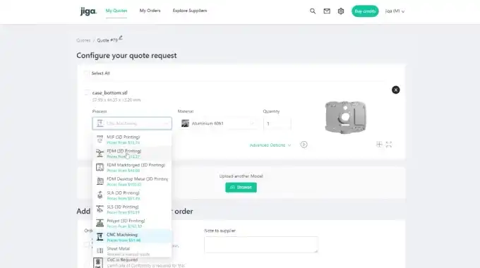The width and height of the screenshot is (480, 268).
Task: Click the CoC certificate icon
Action: point(98,263)
